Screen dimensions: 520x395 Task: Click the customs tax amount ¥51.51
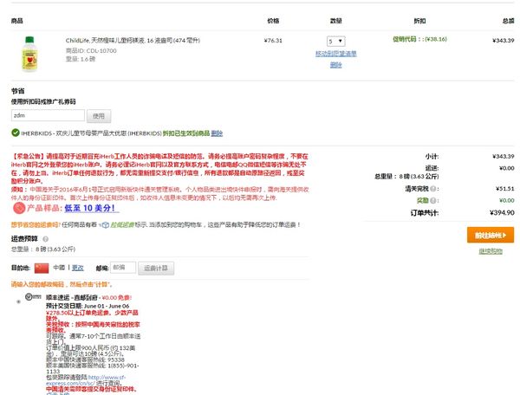(x=504, y=189)
